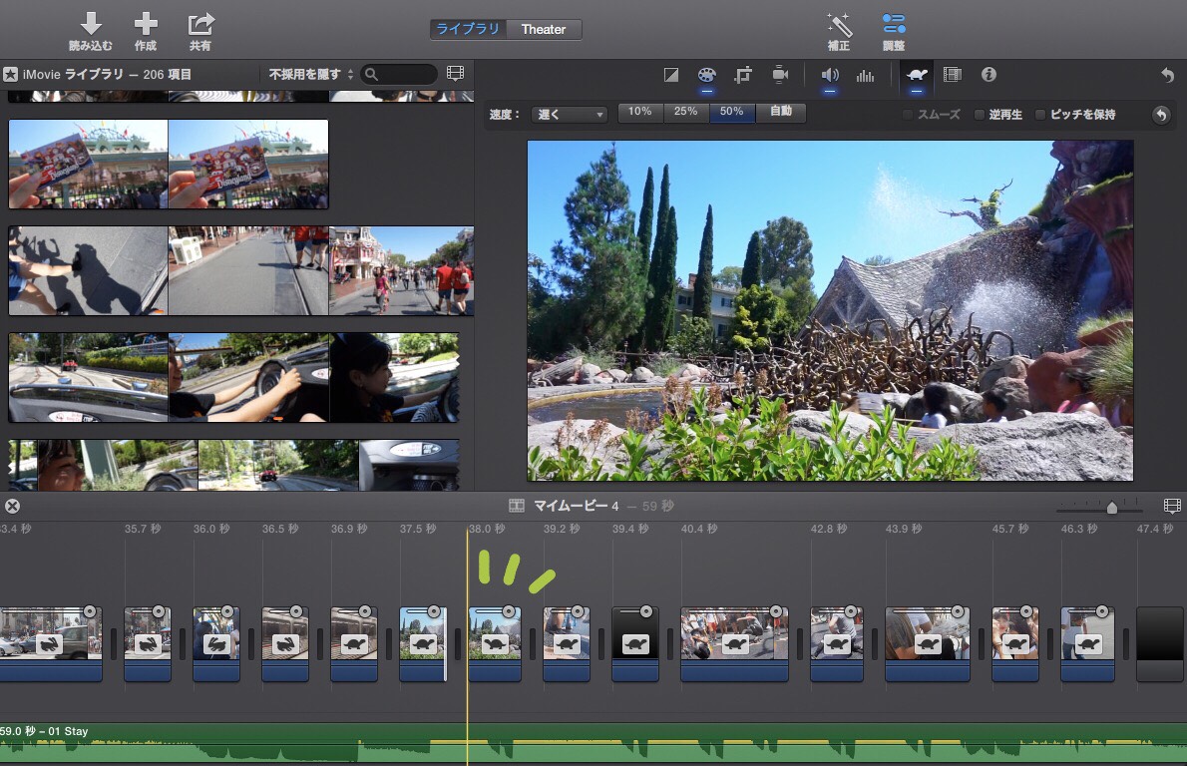This screenshot has height=766, width=1187.
Task: Check the スムーズ smooth option
Action: pos(908,115)
